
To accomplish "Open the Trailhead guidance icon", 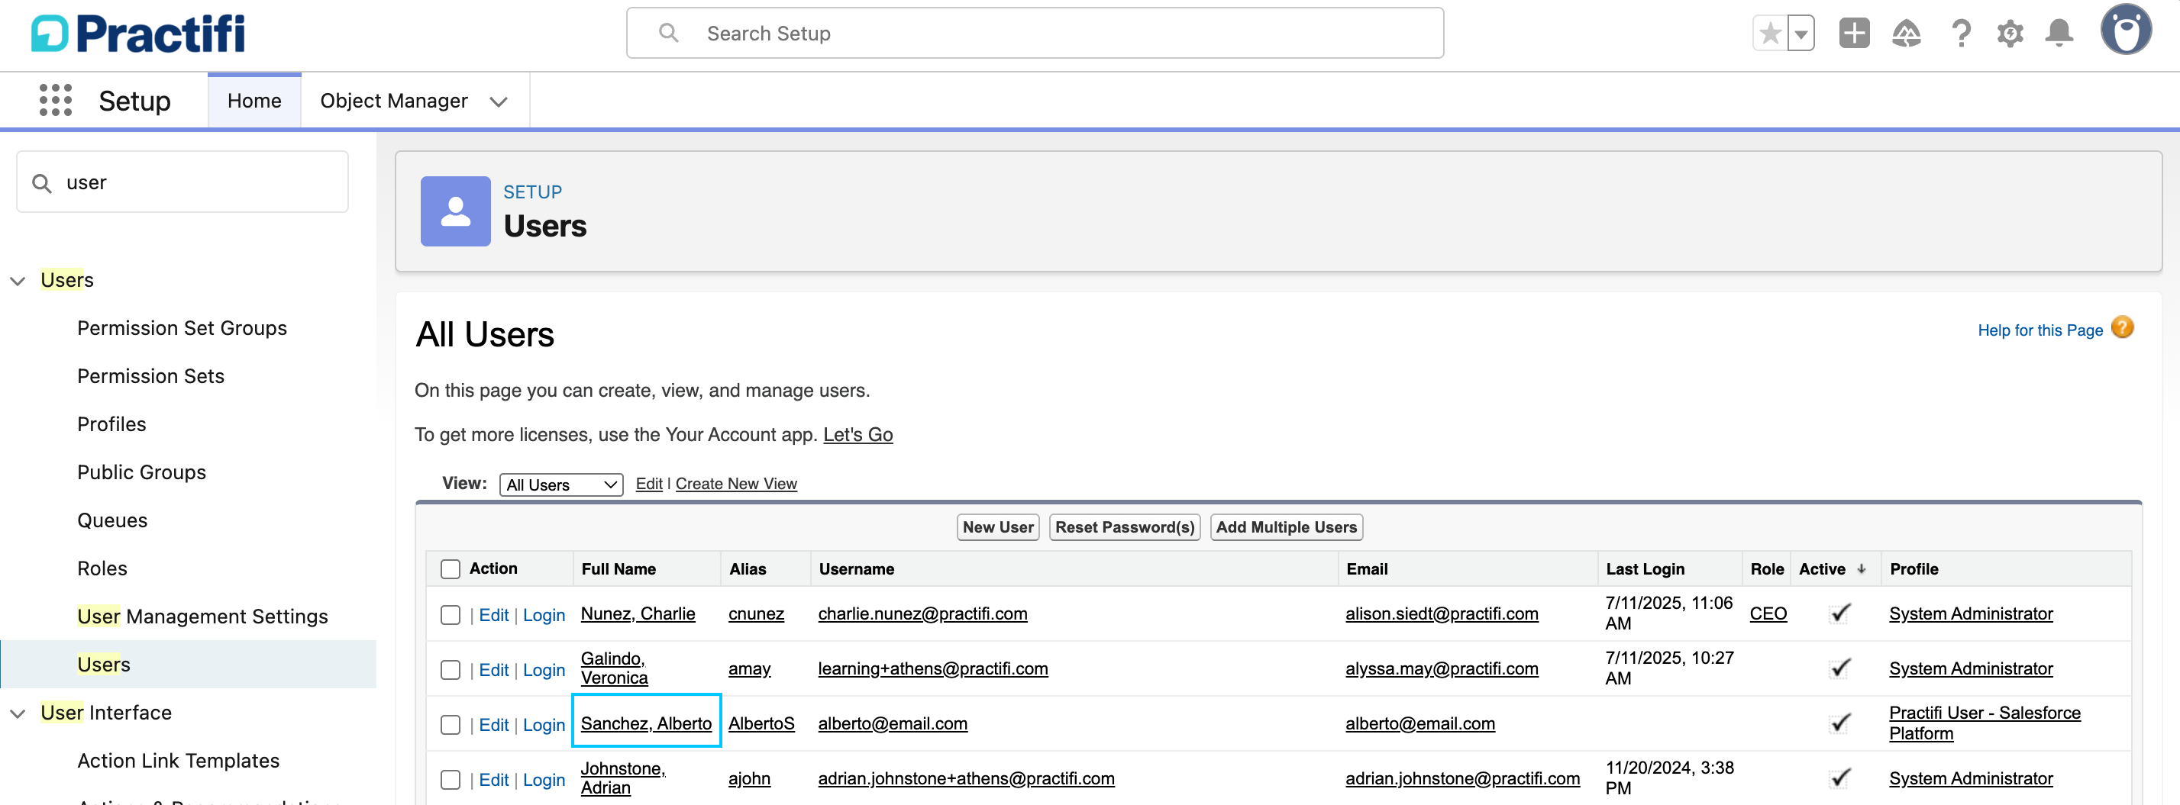I will 1906,34.
